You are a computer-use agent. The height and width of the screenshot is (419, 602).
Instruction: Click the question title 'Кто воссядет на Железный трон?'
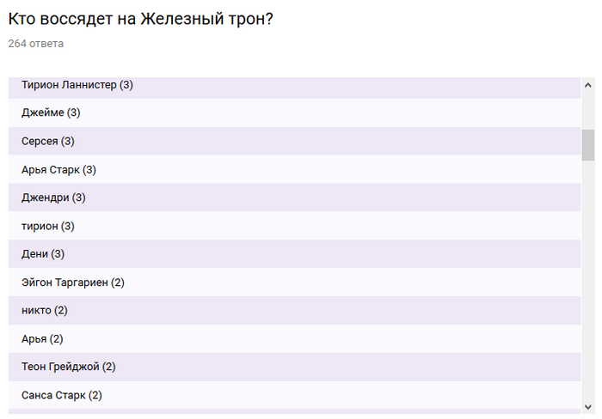141,18
